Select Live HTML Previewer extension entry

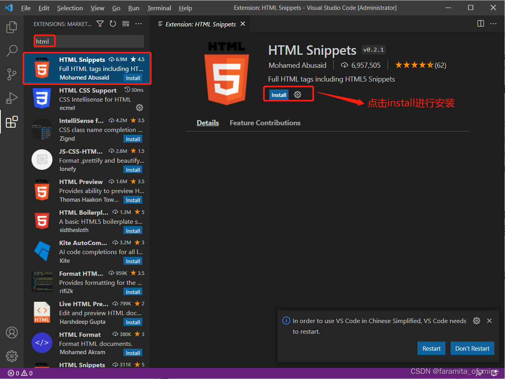pyautogui.click(x=87, y=313)
